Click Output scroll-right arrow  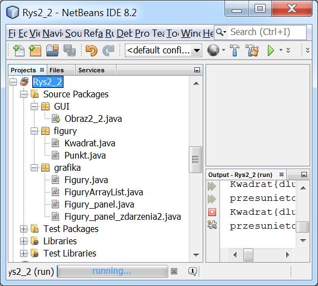click(287, 255)
